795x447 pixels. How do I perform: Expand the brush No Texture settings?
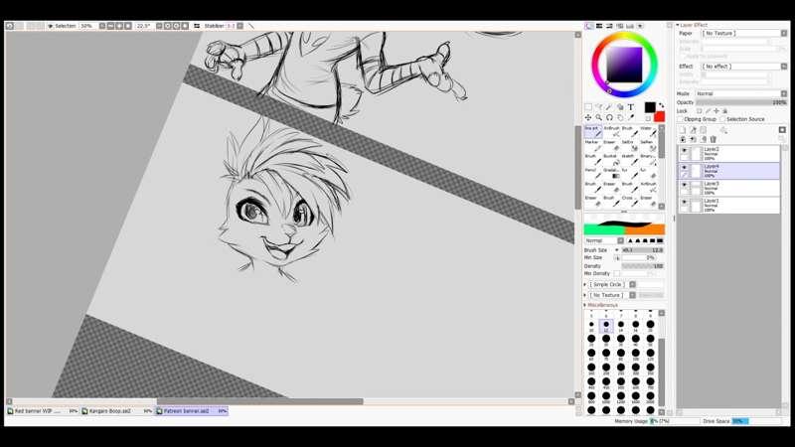pyautogui.click(x=585, y=295)
